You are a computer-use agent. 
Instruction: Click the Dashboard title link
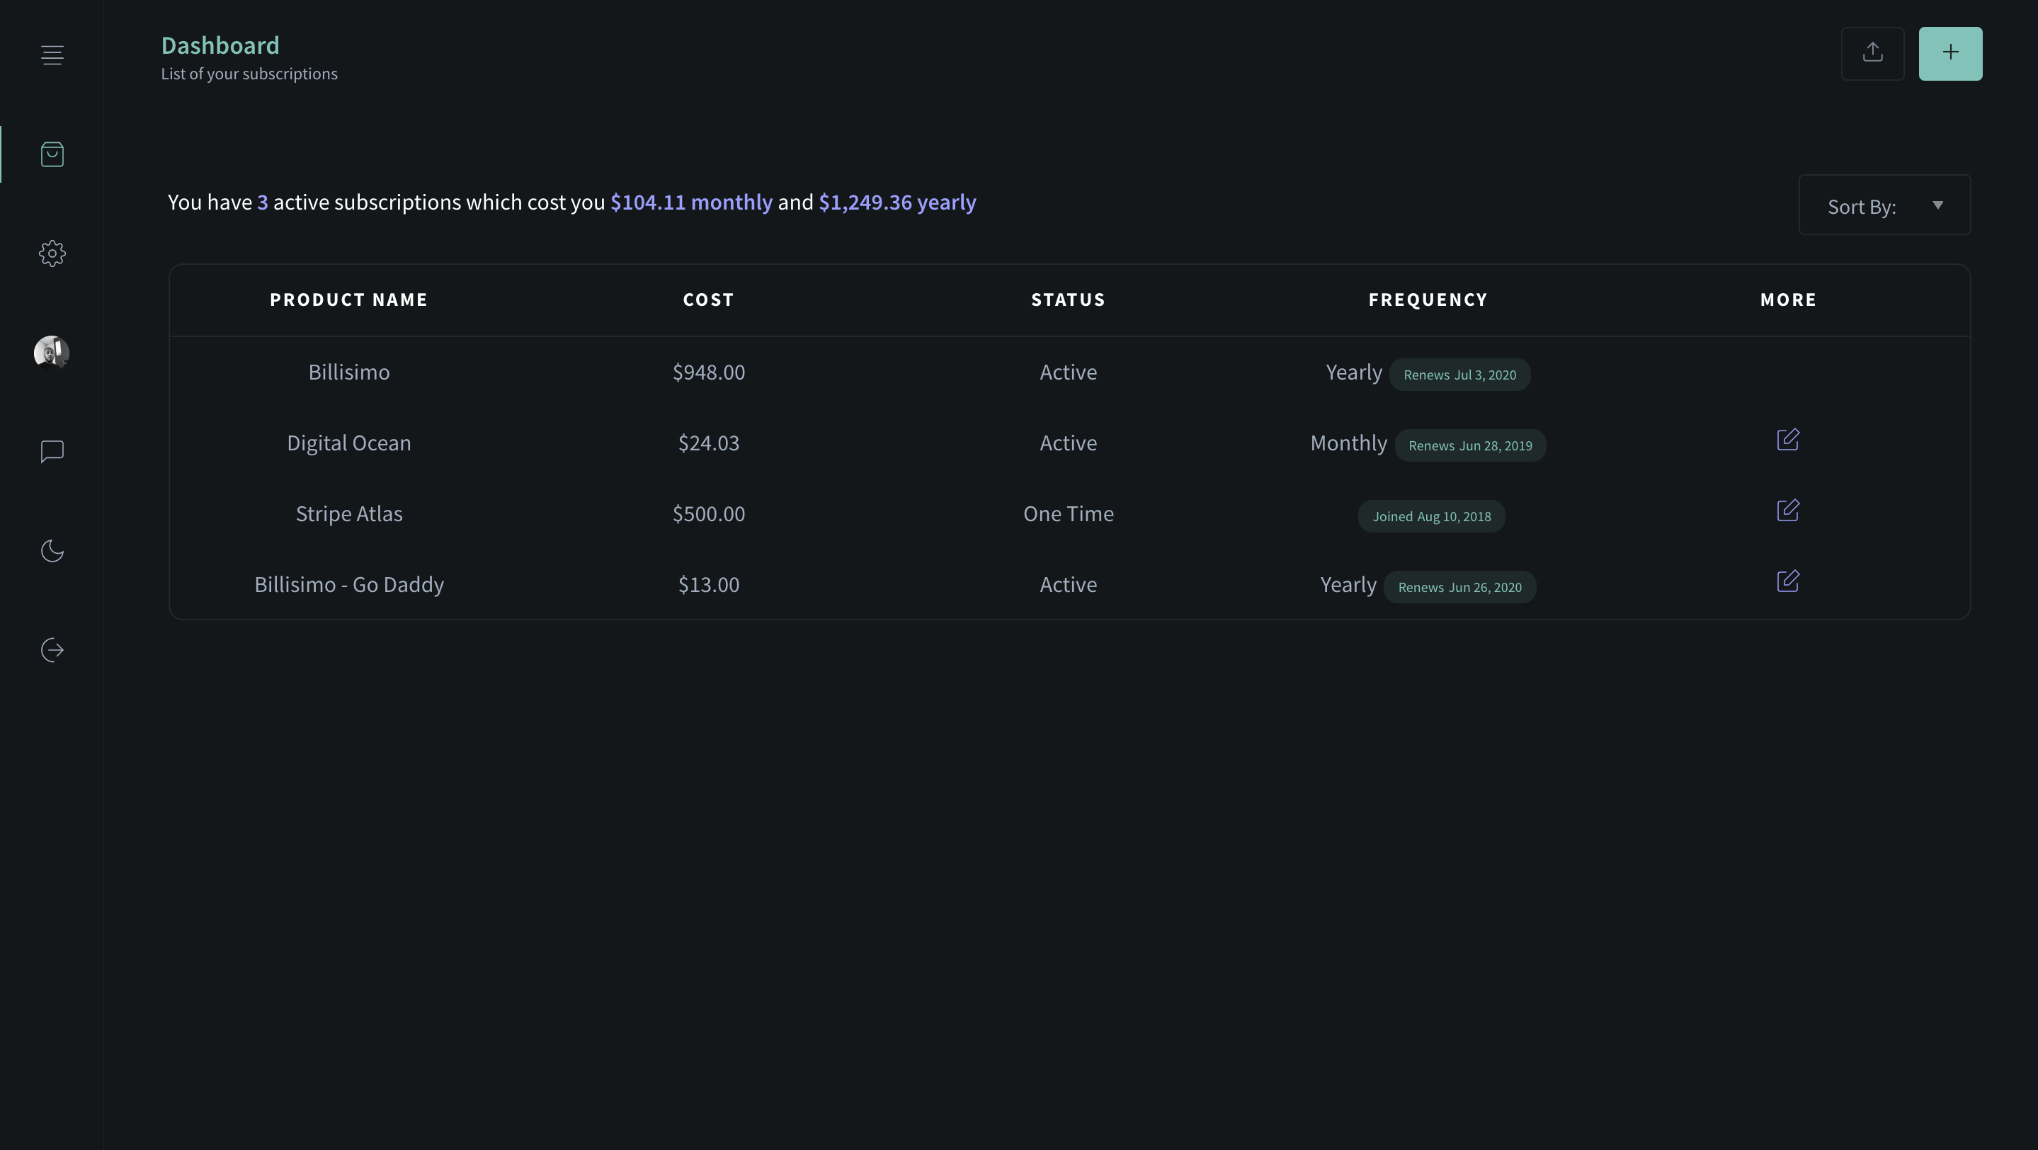pyautogui.click(x=220, y=45)
